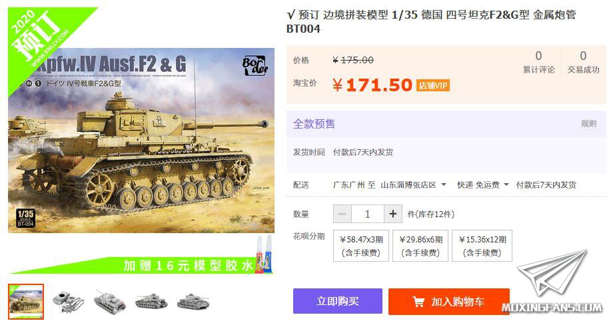The height and width of the screenshot is (331, 609).
Task: Click the 店铺VIP badge
Action: pyautogui.click(x=432, y=85)
